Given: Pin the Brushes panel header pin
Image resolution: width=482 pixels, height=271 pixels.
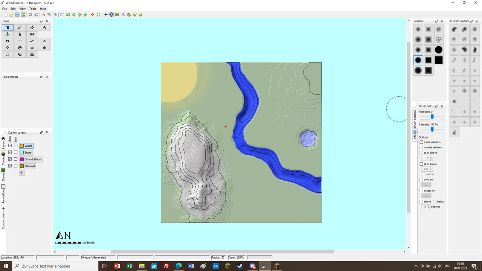Looking at the screenshot, I should tap(441, 21).
